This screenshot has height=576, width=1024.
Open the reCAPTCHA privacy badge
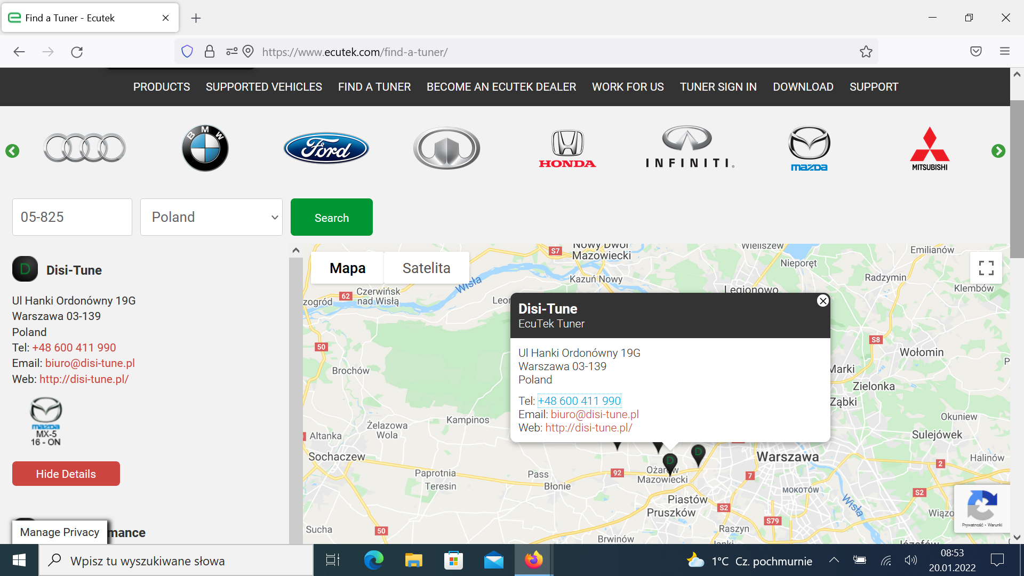point(982,509)
